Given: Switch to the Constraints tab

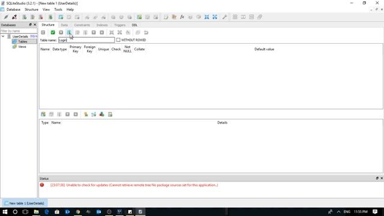Looking at the screenshot, I should point(82,25).
